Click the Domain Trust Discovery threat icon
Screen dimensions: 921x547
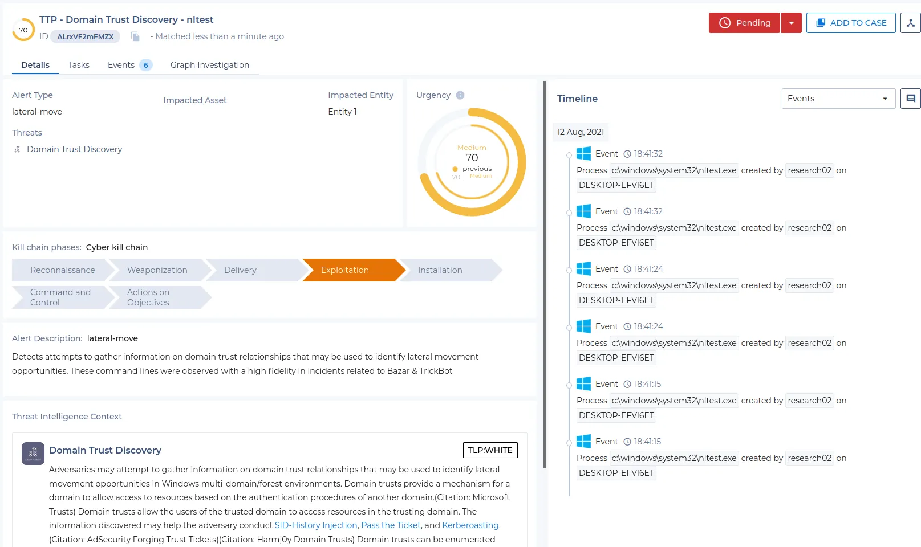click(x=17, y=149)
